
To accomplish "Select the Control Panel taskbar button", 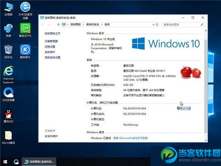I will [x=39, y=162].
